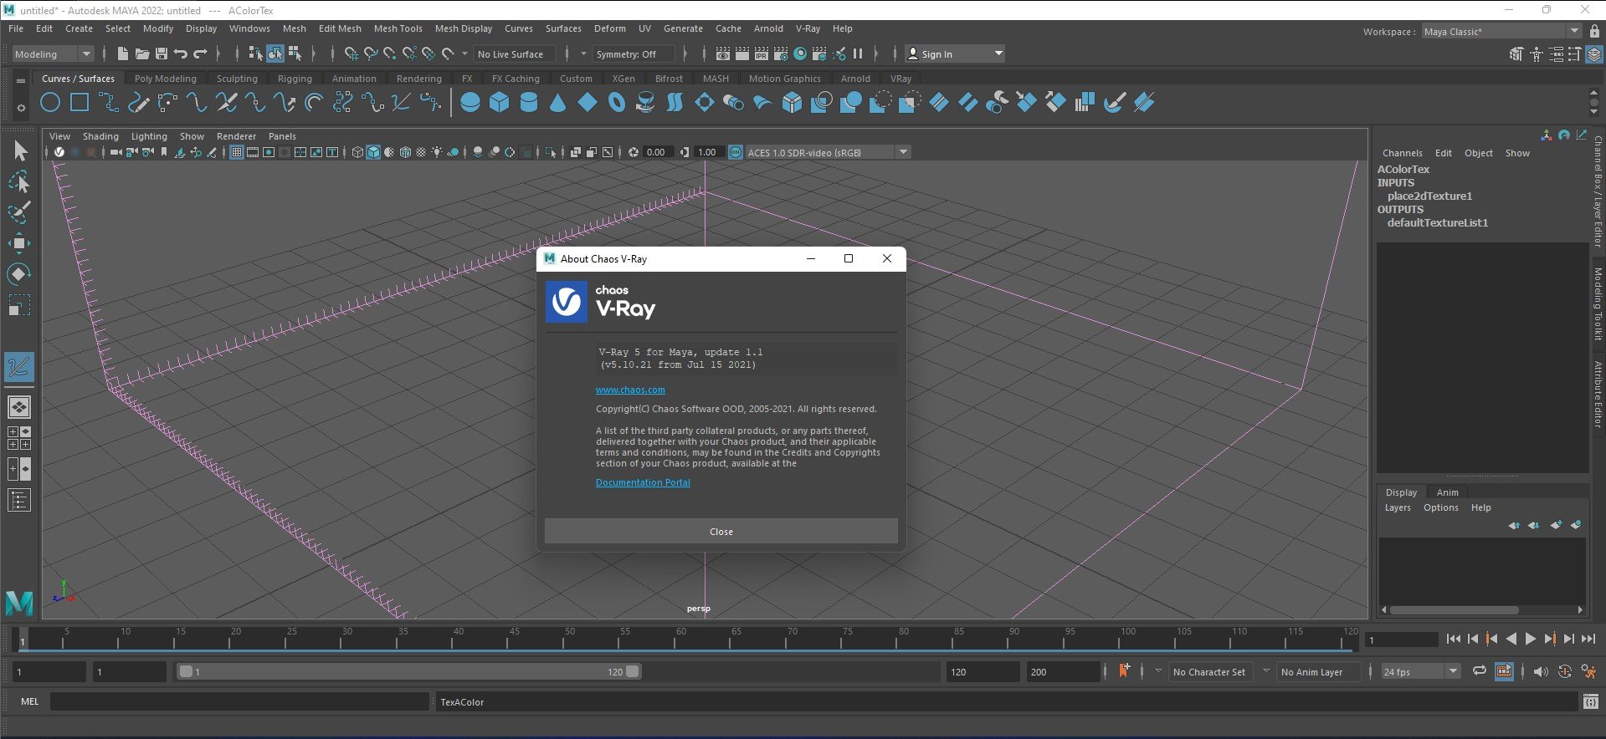Click the save scene icon

coord(162,54)
